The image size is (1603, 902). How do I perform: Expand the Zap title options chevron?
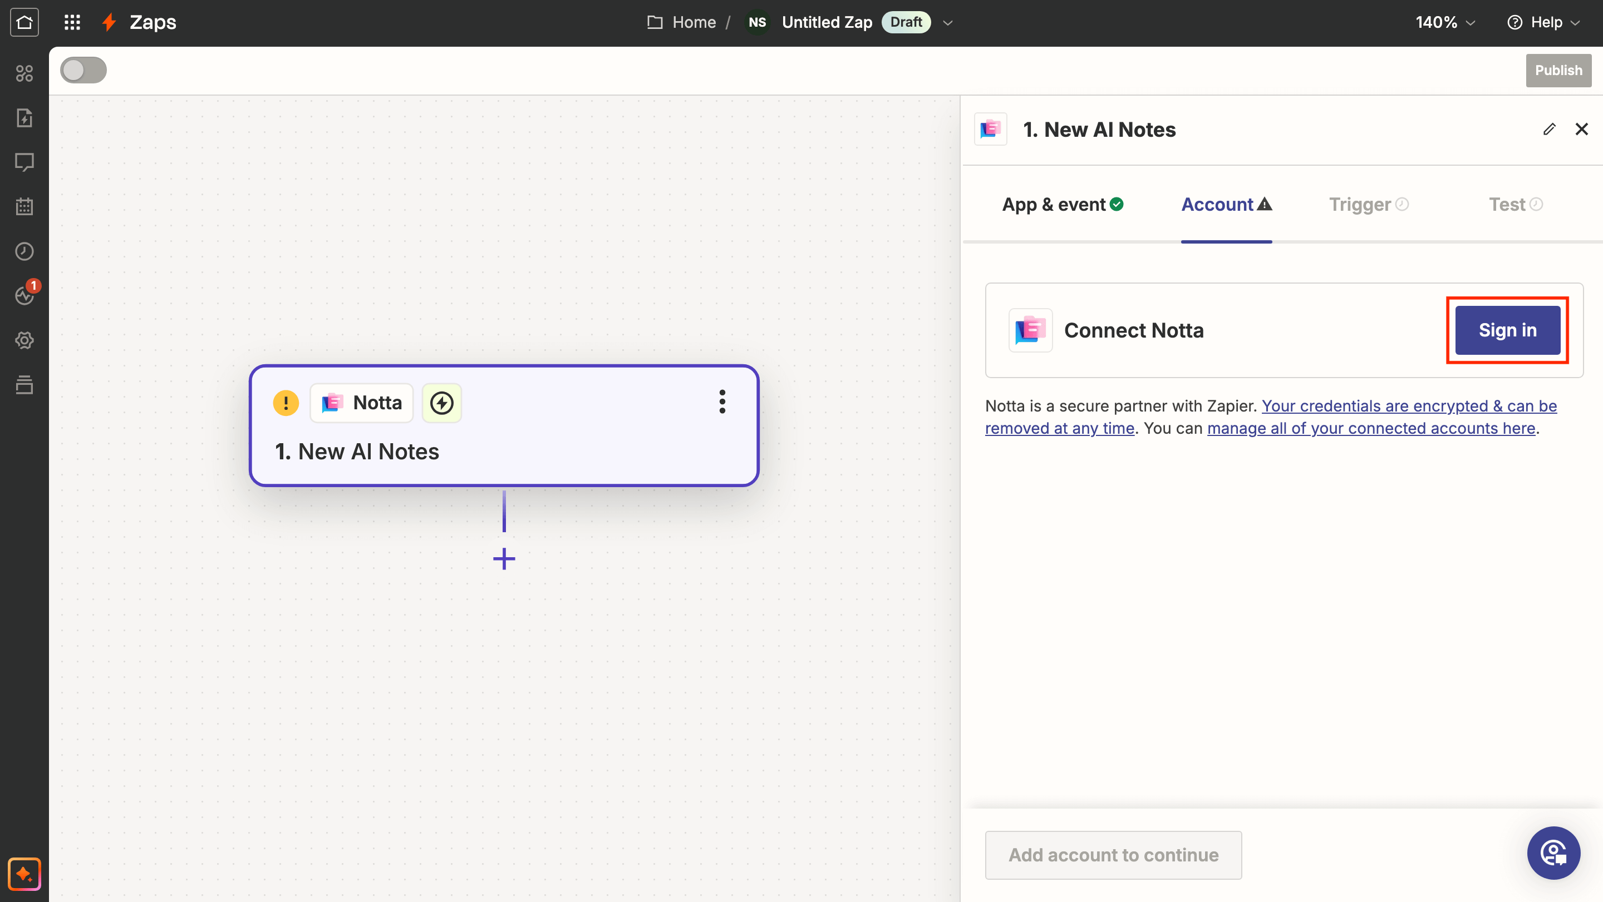point(948,23)
